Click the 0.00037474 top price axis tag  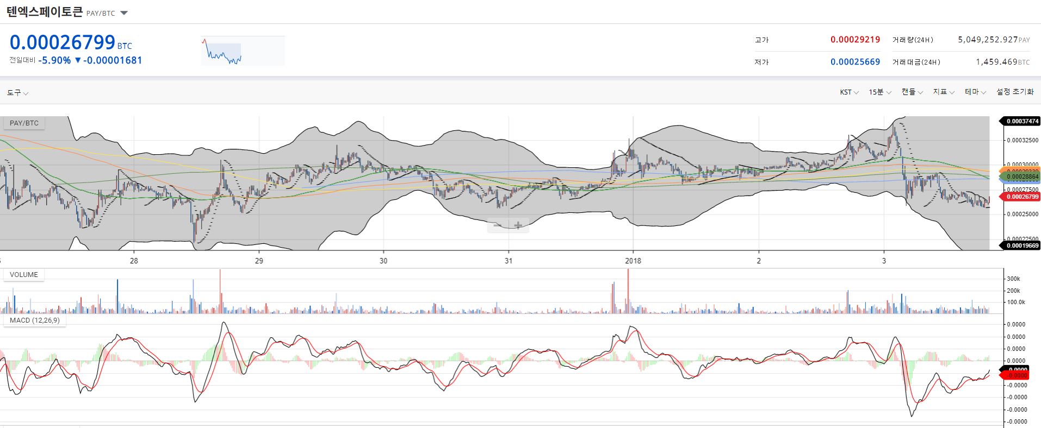1020,121
